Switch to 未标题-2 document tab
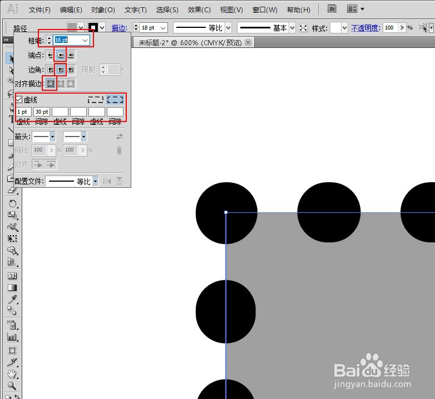The width and height of the screenshot is (435, 399). click(190, 42)
